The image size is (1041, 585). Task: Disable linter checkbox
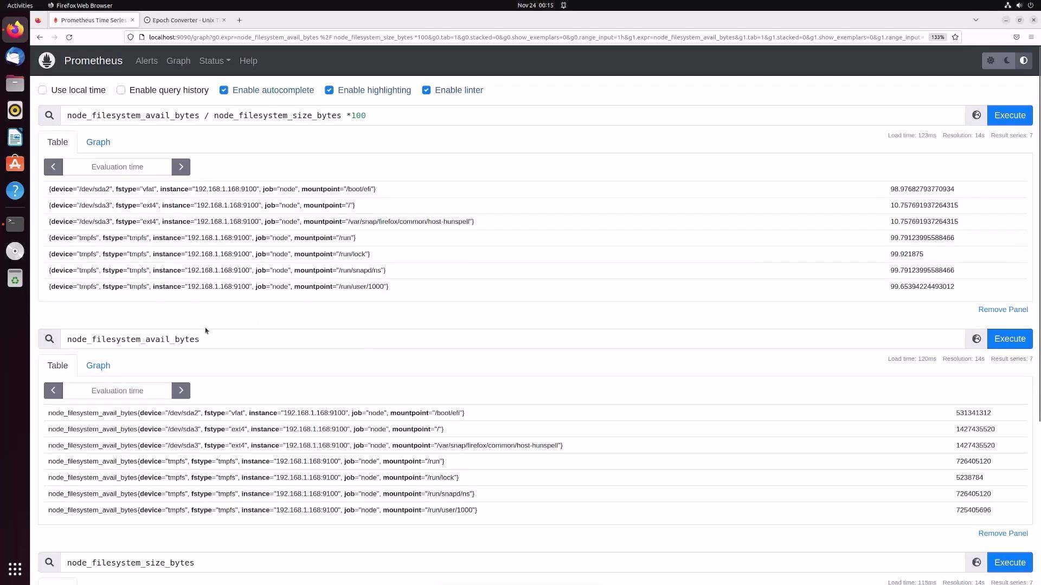426,90
